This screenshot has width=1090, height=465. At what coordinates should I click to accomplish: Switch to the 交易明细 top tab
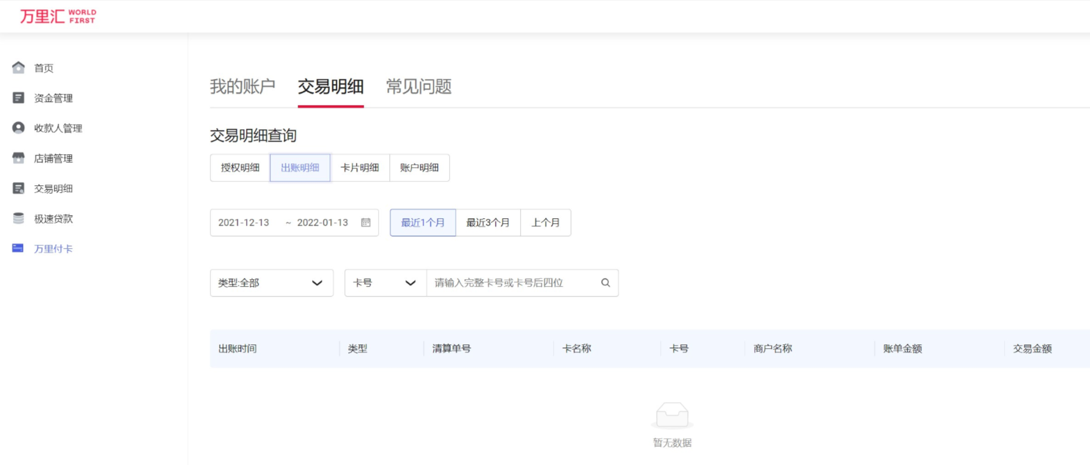click(x=331, y=86)
